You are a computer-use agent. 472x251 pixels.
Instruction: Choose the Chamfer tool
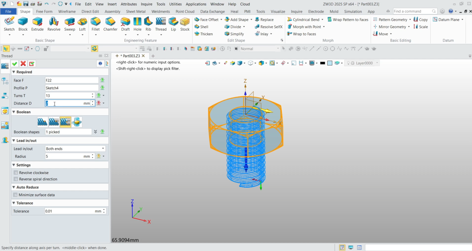click(110, 24)
